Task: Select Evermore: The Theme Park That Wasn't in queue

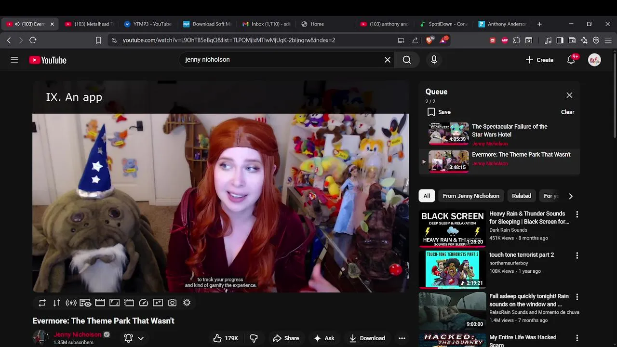Action: [x=499, y=161]
